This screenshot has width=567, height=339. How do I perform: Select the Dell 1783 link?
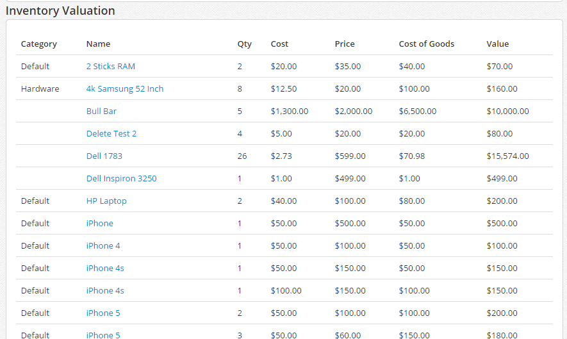(104, 156)
